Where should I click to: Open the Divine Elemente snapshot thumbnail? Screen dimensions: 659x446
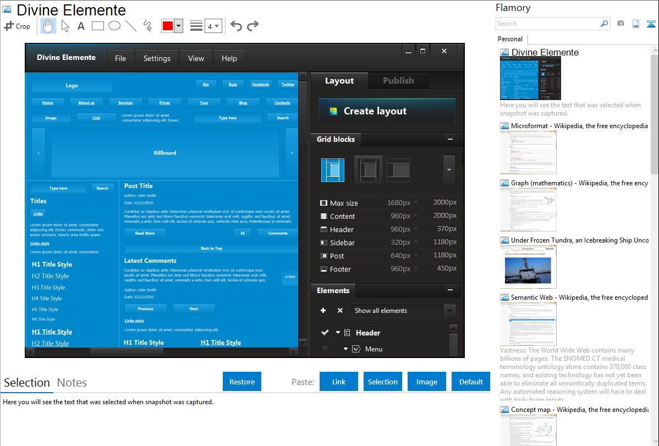point(530,78)
